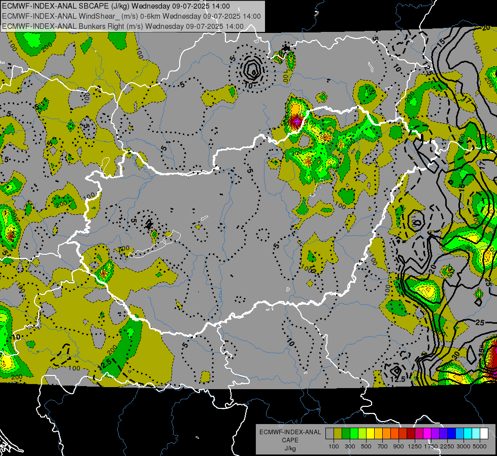The width and height of the screenshot is (497, 456).
Task: Select the magenta legend swatch before 1750
Action: tap(427, 434)
